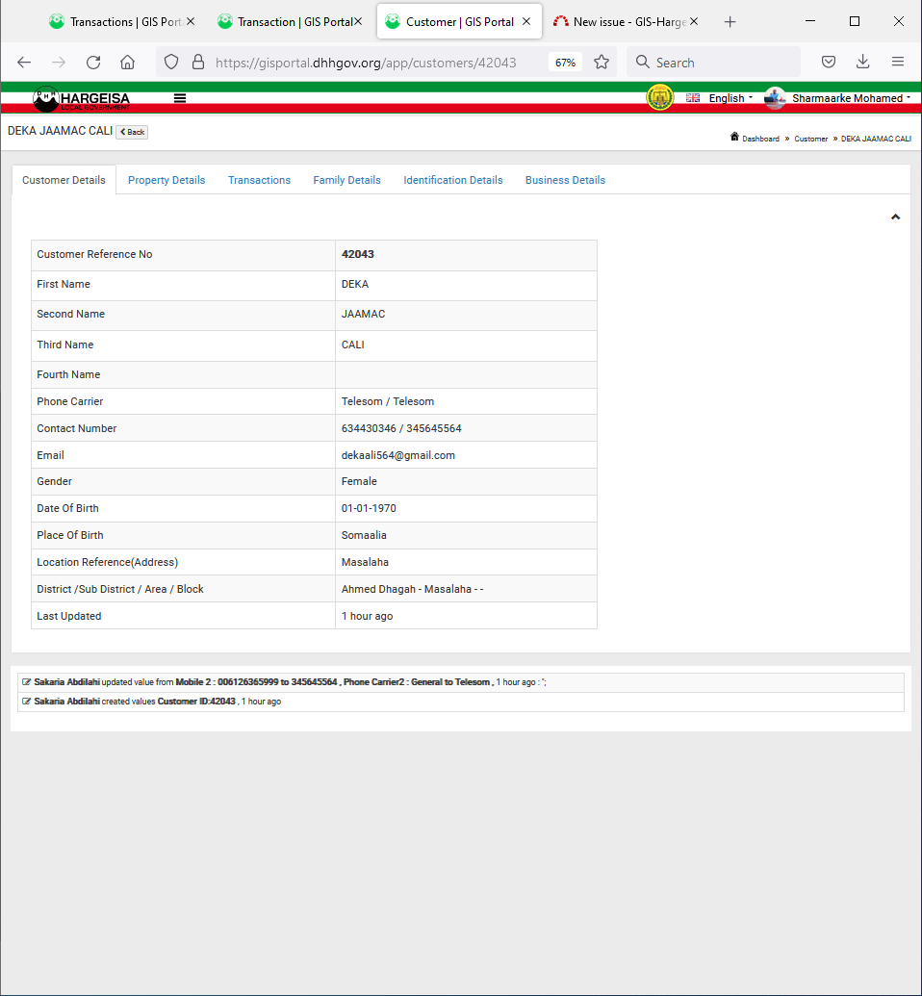Open a new browser tab
922x996 pixels.
coord(730,22)
